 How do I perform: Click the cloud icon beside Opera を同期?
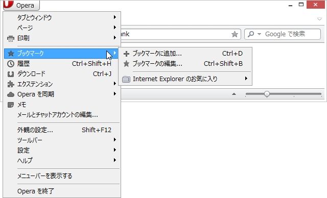tap(11, 95)
